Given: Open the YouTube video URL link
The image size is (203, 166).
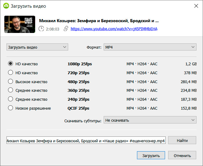Looking at the screenshot, I should click(x=114, y=29).
